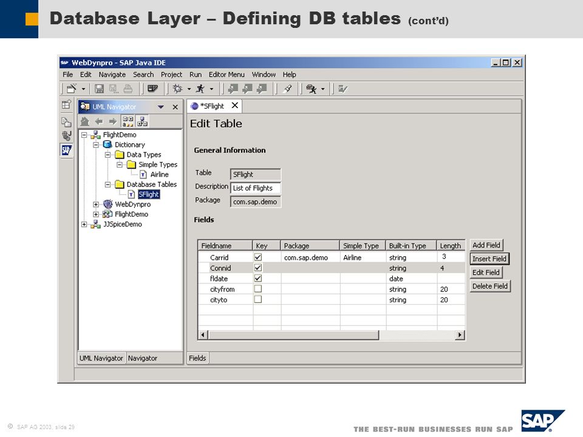The height and width of the screenshot is (437, 583).
Task: Click the grid view icon in UML Navigator
Action: click(x=128, y=121)
